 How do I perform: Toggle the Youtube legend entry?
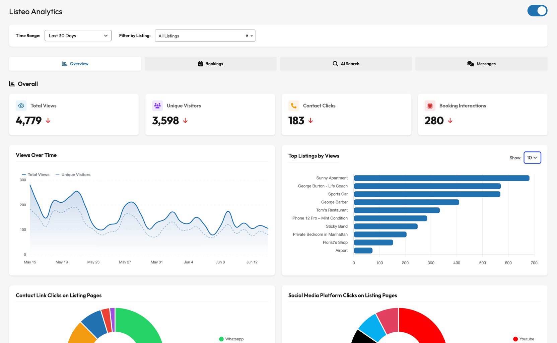pos(524,339)
